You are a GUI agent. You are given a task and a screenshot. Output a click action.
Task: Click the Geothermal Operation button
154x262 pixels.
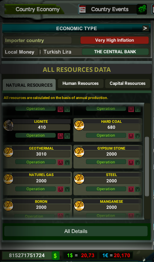click(35, 162)
